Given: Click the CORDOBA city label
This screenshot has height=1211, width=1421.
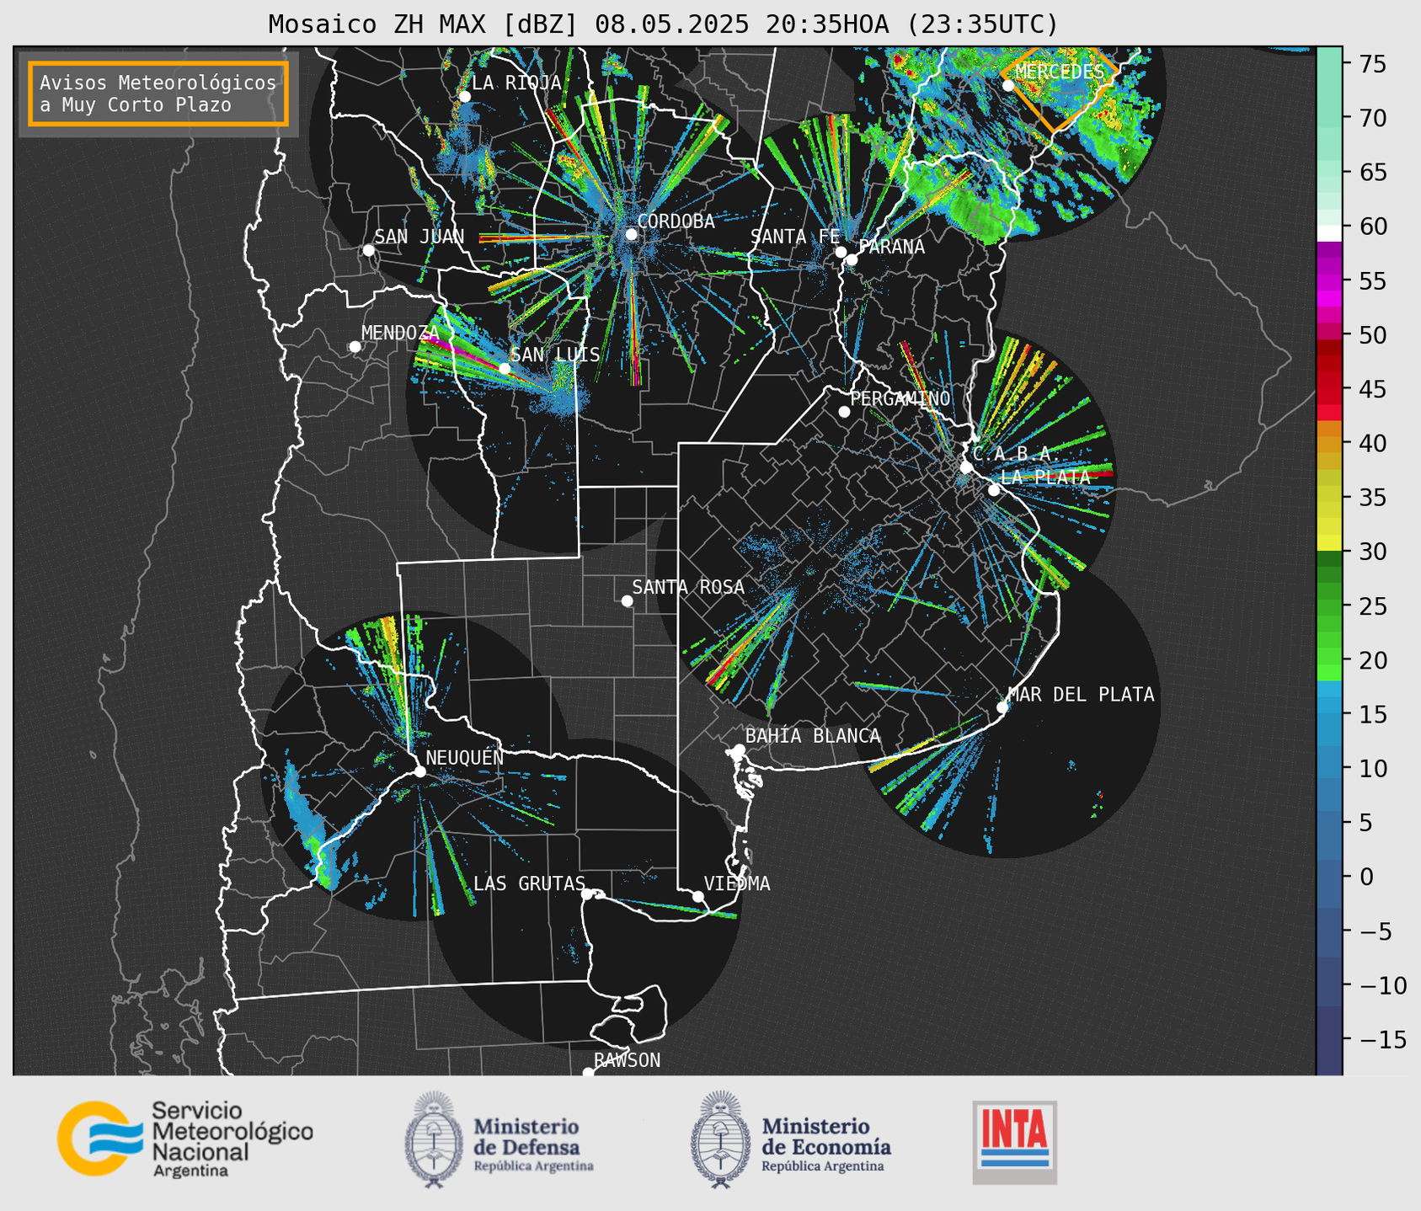Looking at the screenshot, I should coord(676,221).
